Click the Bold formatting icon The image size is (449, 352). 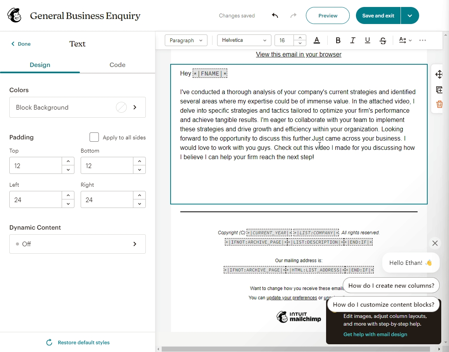coord(338,40)
